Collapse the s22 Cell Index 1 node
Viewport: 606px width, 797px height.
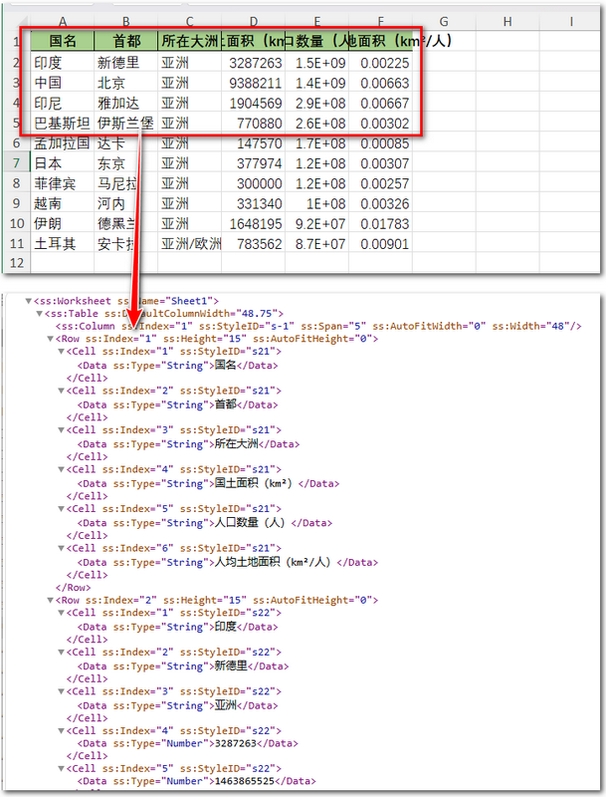point(61,613)
